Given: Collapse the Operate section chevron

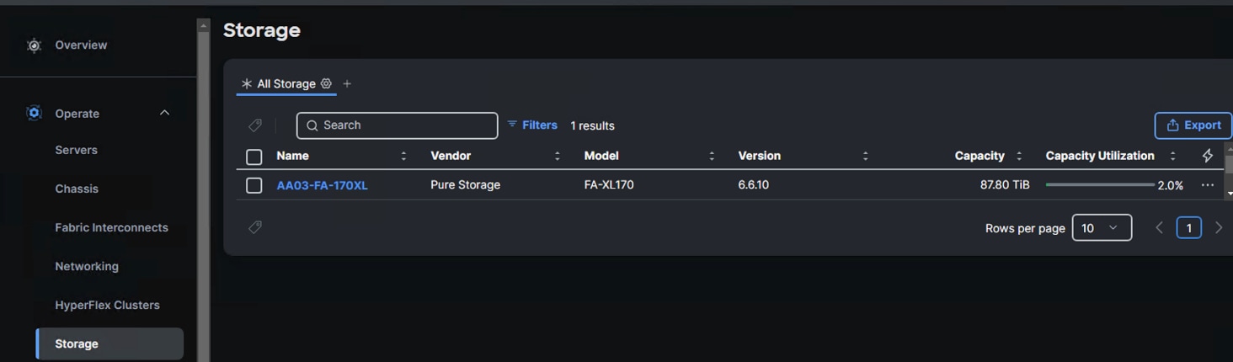Looking at the screenshot, I should pyautogui.click(x=164, y=113).
